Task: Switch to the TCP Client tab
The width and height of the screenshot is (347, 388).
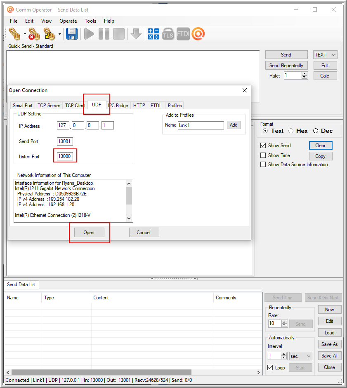Action: click(75, 106)
